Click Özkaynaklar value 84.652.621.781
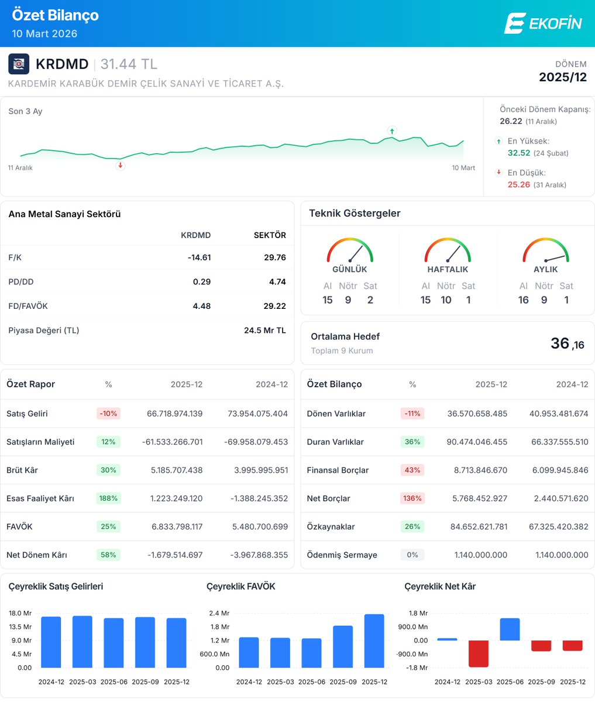 click(x=478, y=526)
